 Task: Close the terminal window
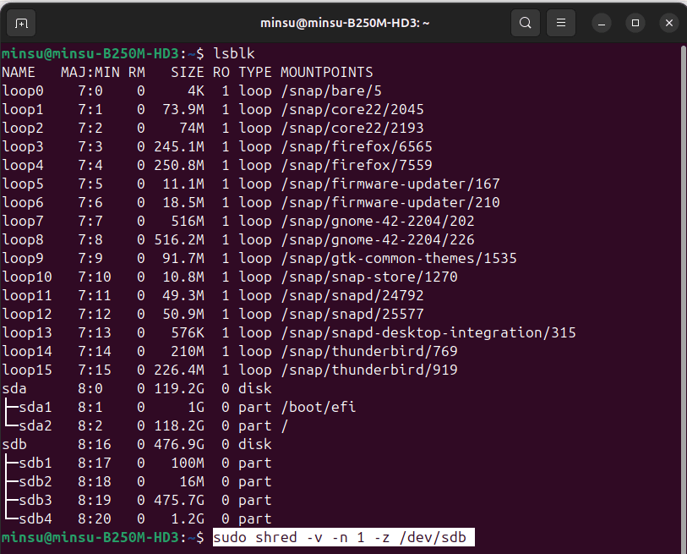point(668,23)
